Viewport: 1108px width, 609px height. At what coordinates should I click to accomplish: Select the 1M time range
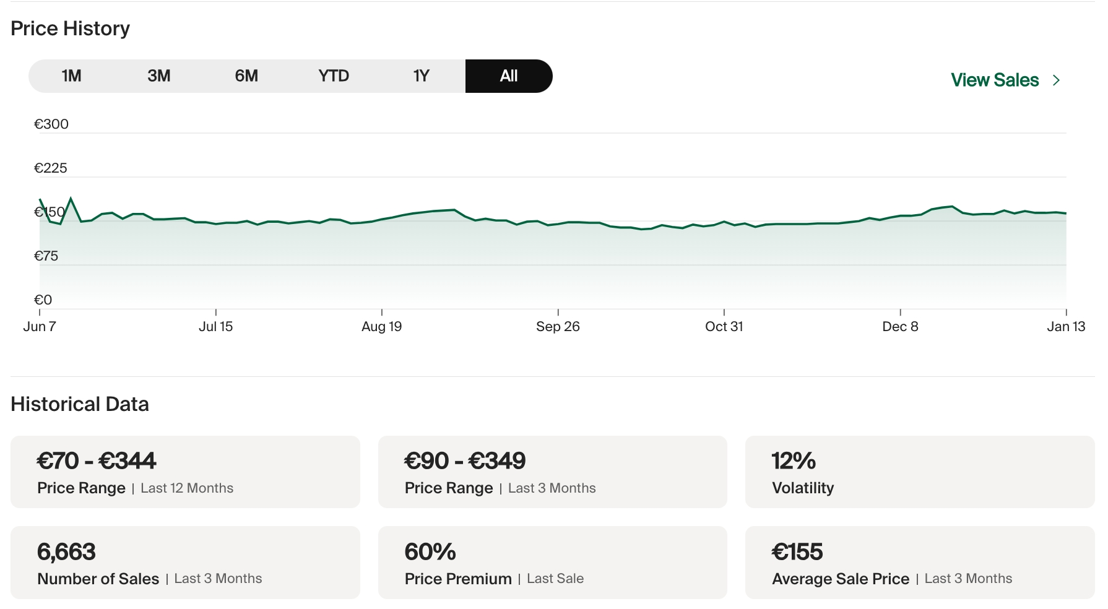pyautogui.click(x=72, y=76)
